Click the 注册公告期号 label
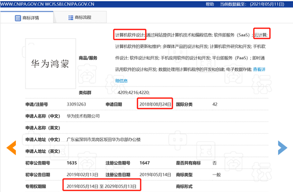 [118, 163]
